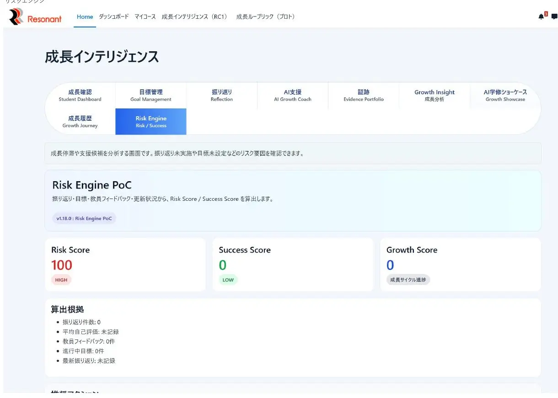Open 成長ルーブリック（プロト） nav item

pyautogui.click(x=267, y=17)
